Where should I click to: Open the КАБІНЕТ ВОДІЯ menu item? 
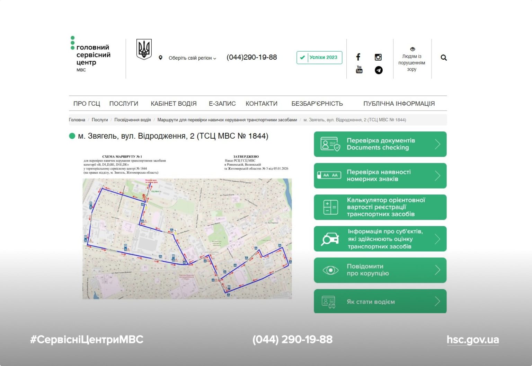pyautogui.click(x=174, y=104)
